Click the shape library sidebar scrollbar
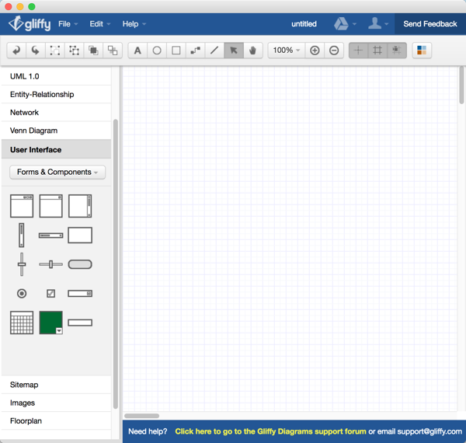This screenshot has width=466, height=443. pyautogui.click(x=116, y=264)
